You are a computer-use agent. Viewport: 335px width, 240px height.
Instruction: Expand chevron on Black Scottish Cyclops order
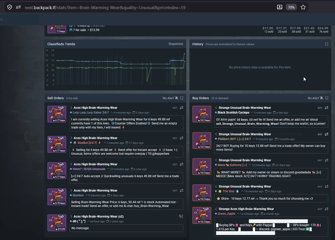pos(216,108)
